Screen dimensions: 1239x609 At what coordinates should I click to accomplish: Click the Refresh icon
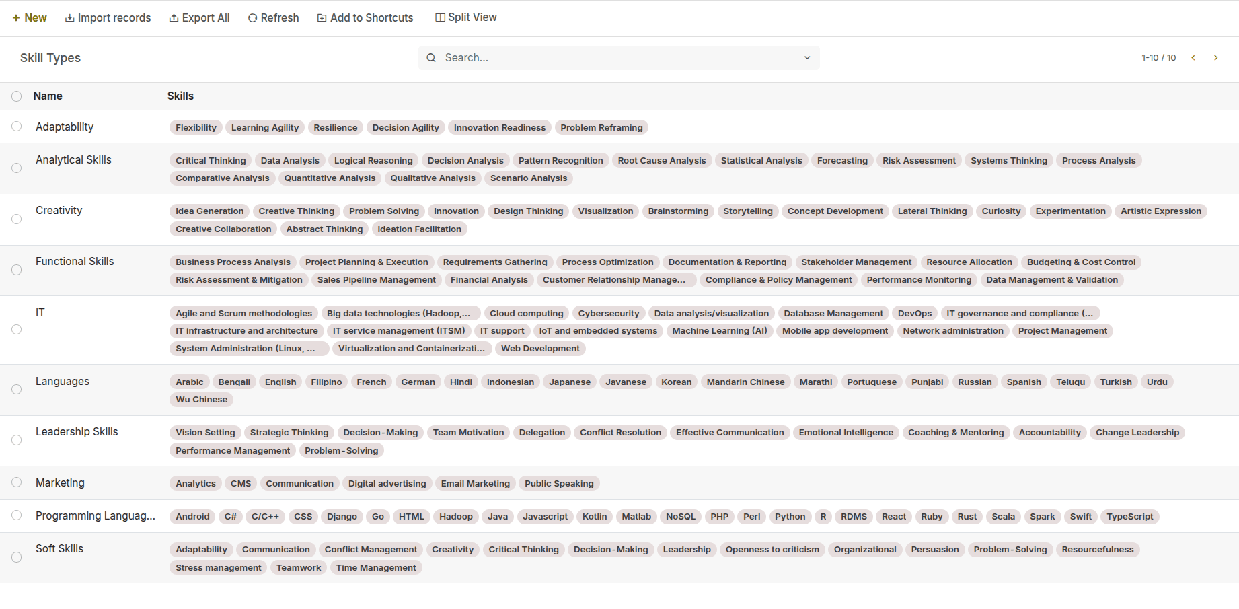254,18
